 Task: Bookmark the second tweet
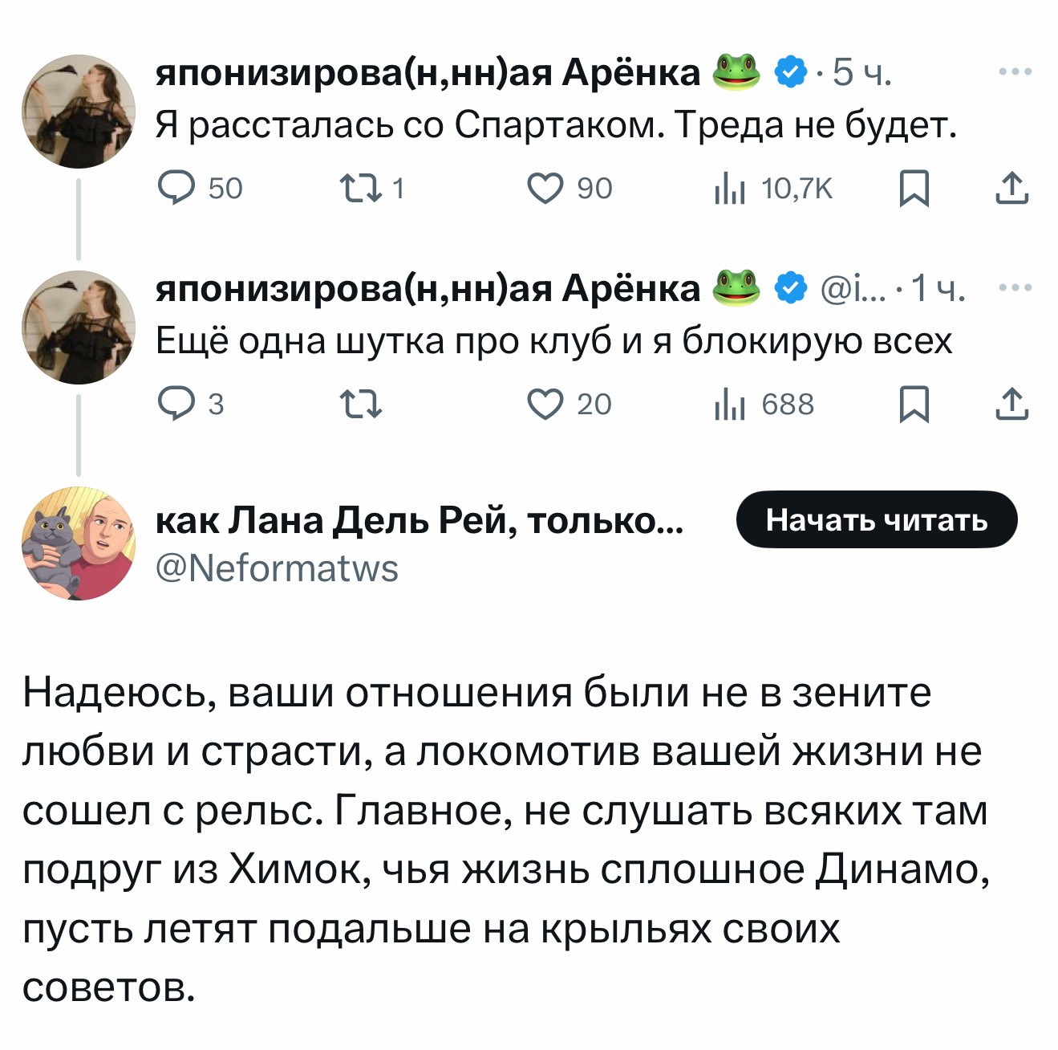click(x=914, y=405)
